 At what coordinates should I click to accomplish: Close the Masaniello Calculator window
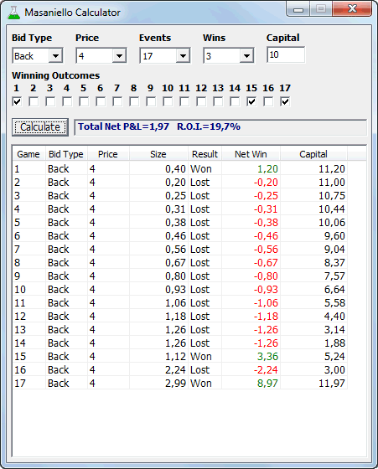352,9
